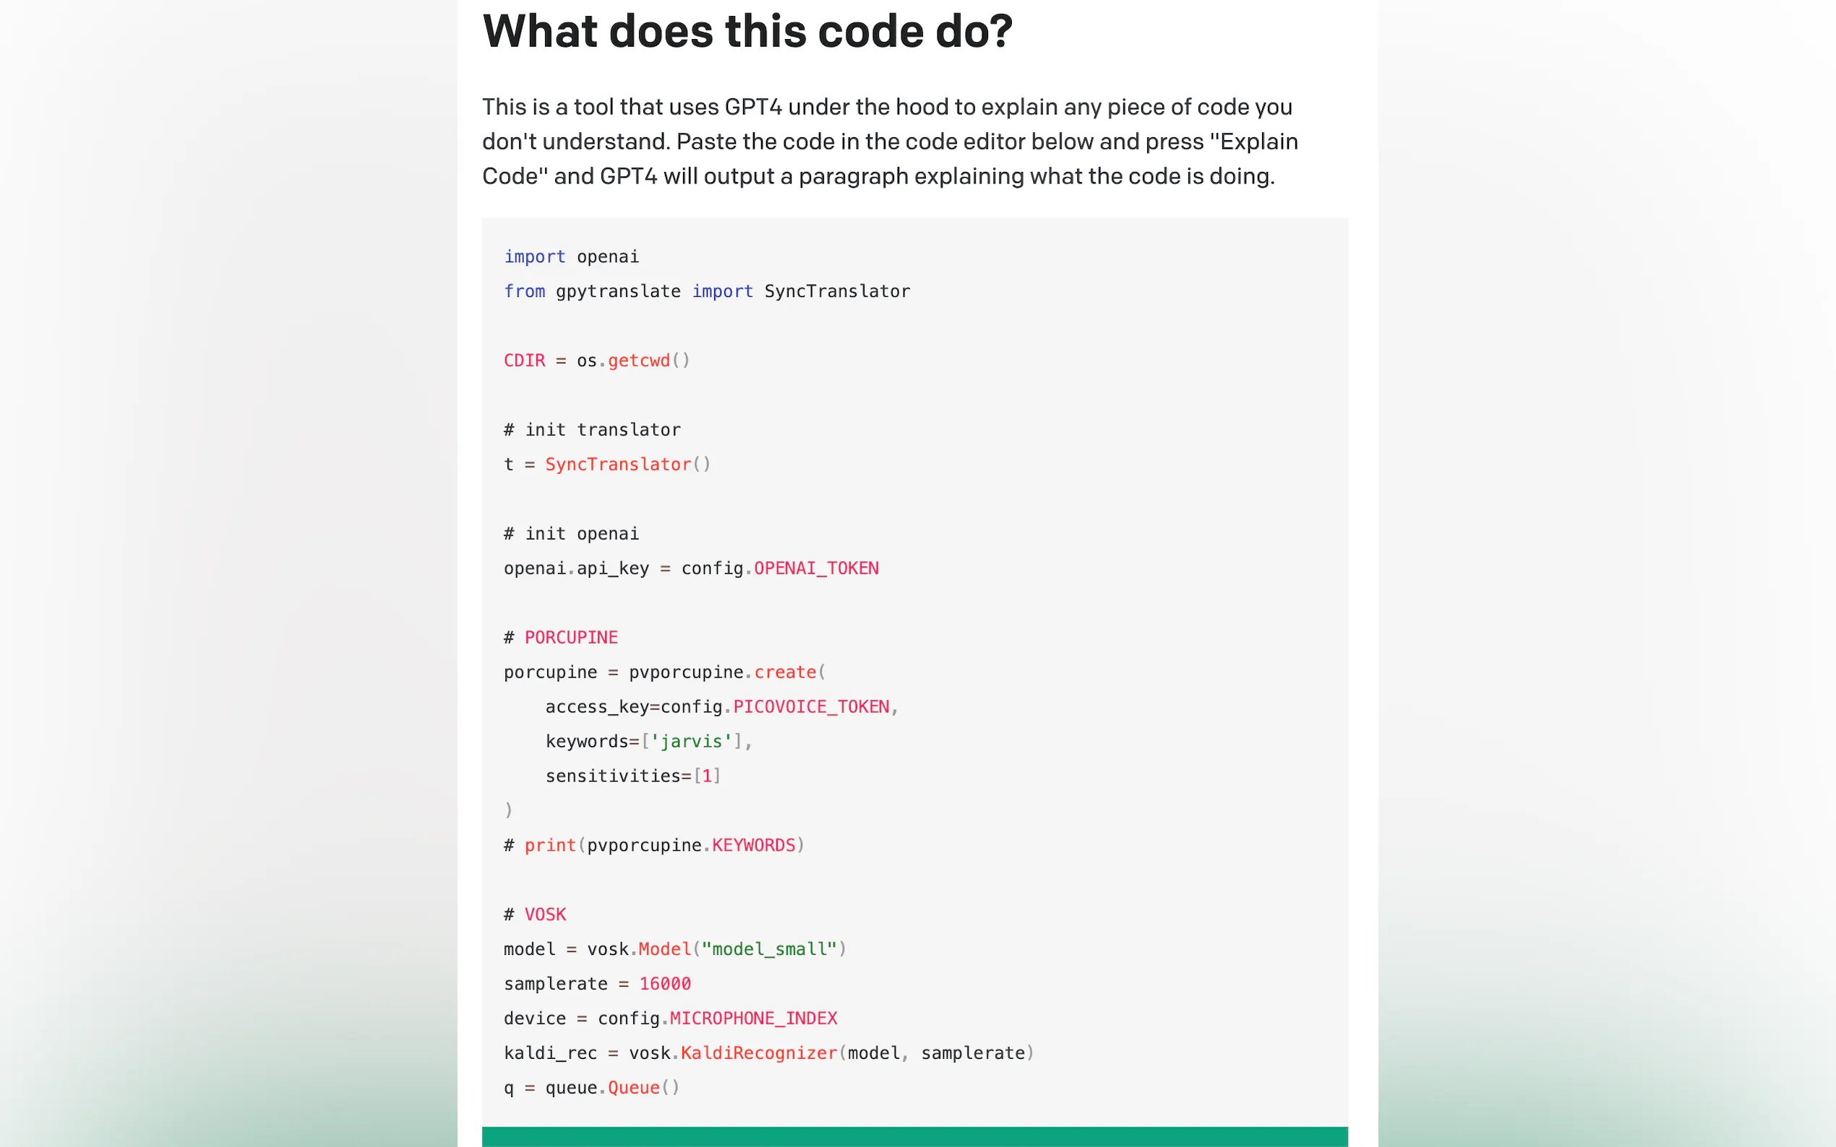Click the gpytranslate import line in editor

tap(707, 291)
